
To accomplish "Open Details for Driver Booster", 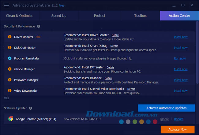I will coord(115,35).
